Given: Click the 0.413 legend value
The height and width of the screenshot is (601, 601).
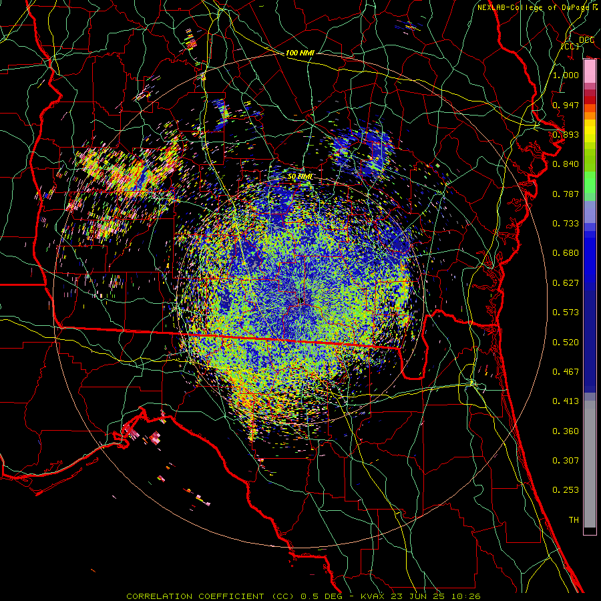Looking at the screenshot, I should 566,401.
